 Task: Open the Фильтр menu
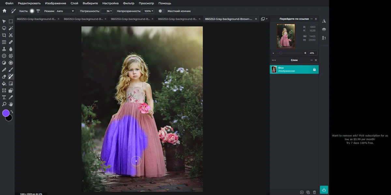(x=129, y=3)
